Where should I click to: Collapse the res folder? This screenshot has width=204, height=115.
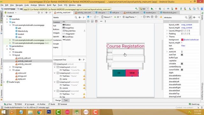coord(7,49)
